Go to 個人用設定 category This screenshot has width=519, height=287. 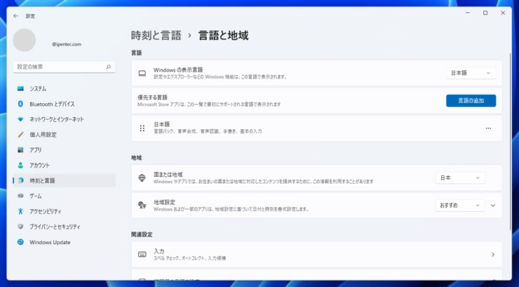point(65,135)
